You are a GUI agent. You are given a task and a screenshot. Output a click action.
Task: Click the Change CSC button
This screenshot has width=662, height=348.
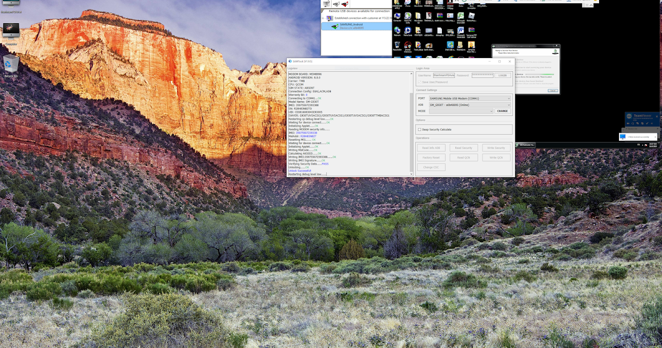click(x=431, y=167)
